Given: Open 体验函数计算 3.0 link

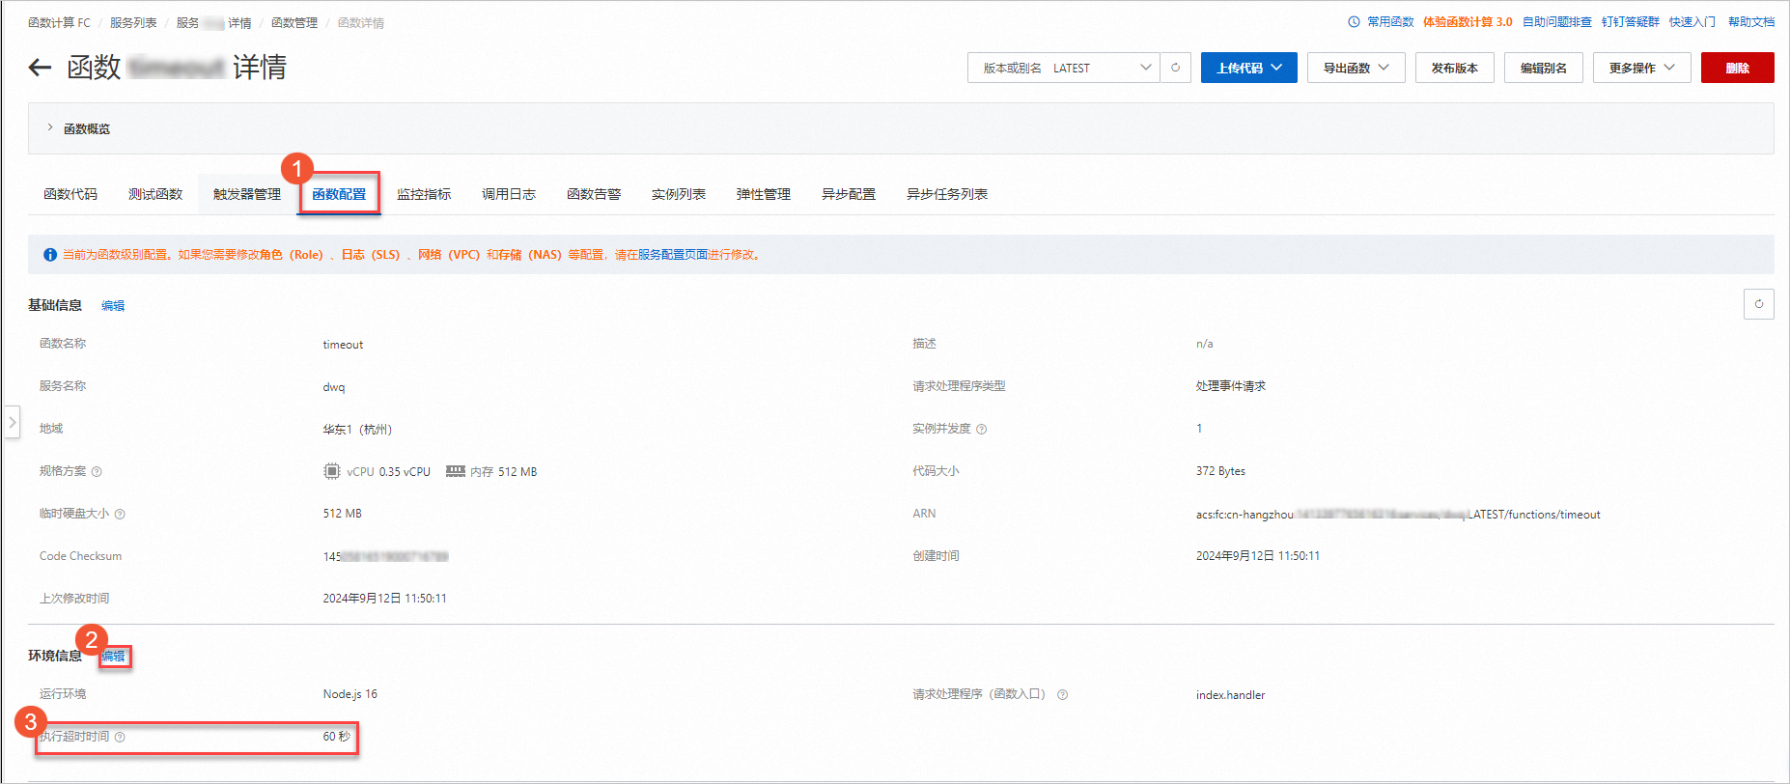Looking at the screenshot, I should [1468, 21].
